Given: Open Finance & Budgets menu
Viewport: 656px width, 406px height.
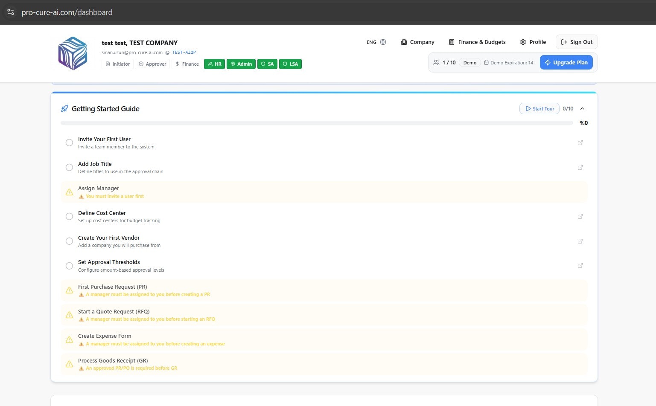Looking at the screenshot, I should 477,42.
